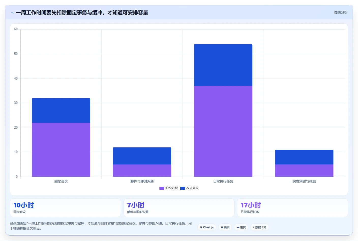This screenshot has height=241, width=358.
Task: Click the 7小时 value in the stat card
Action: coord(136,205)
